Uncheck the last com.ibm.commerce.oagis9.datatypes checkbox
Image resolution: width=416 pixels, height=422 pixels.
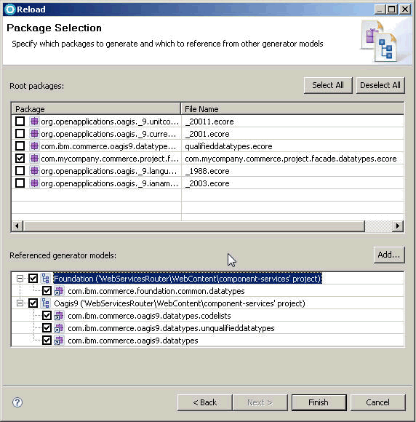[x=47, y=341]
